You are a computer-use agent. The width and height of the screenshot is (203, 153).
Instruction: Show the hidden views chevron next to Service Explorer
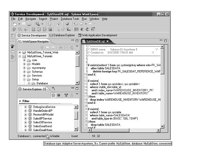pos(53,88)
